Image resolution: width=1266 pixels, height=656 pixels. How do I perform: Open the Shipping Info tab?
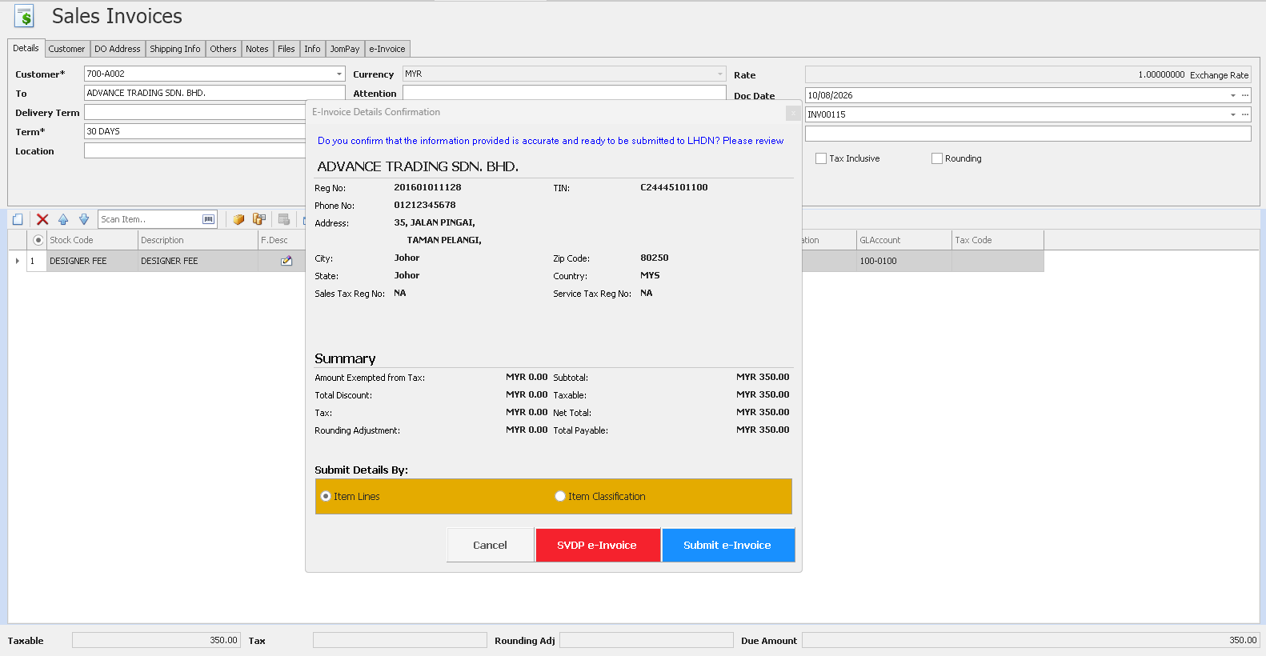175,49
